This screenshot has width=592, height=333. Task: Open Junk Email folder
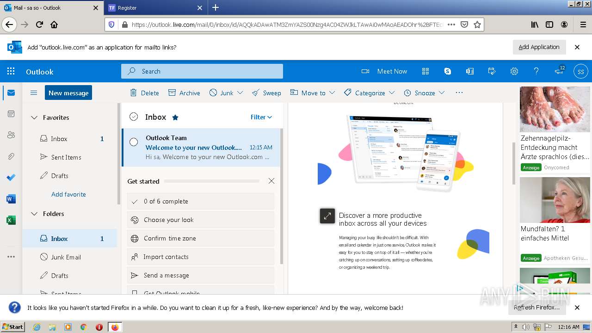click(70, 257)
